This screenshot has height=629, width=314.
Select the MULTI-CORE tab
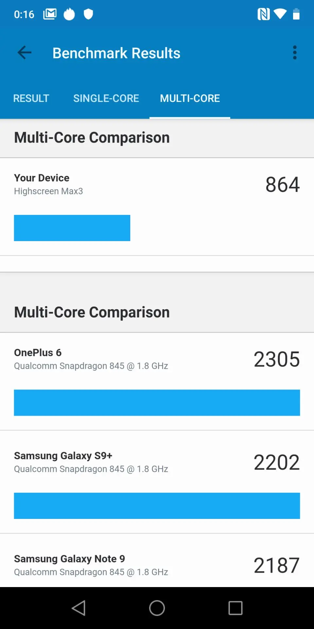coord(190,98)
